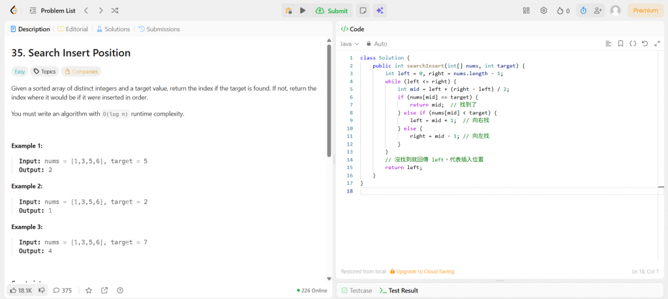This screenshot has height=299, width=668.
Task: Open the notes sticky icon
Action: point(363,10)
